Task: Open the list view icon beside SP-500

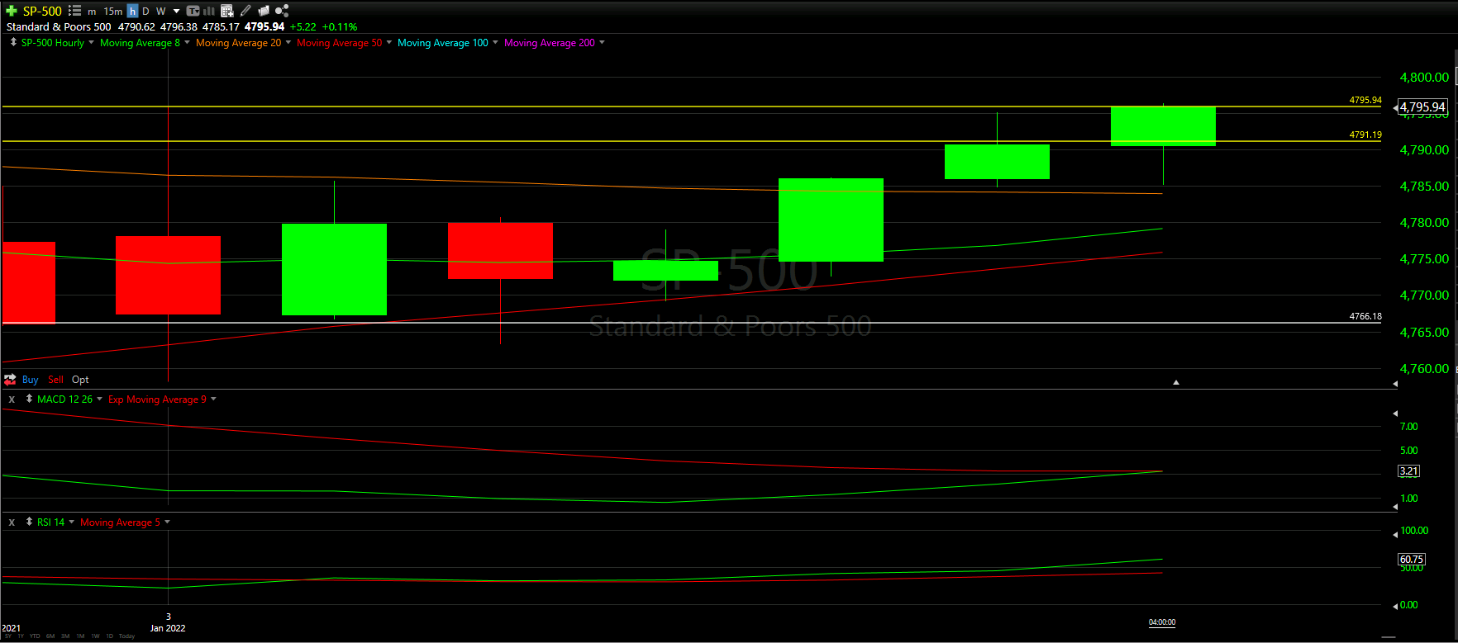Action: (74, 11)
